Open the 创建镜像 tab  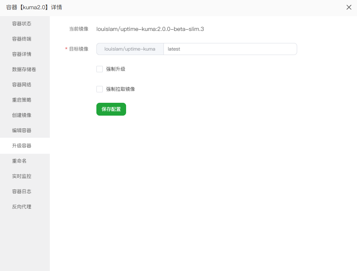pos(22,115)
